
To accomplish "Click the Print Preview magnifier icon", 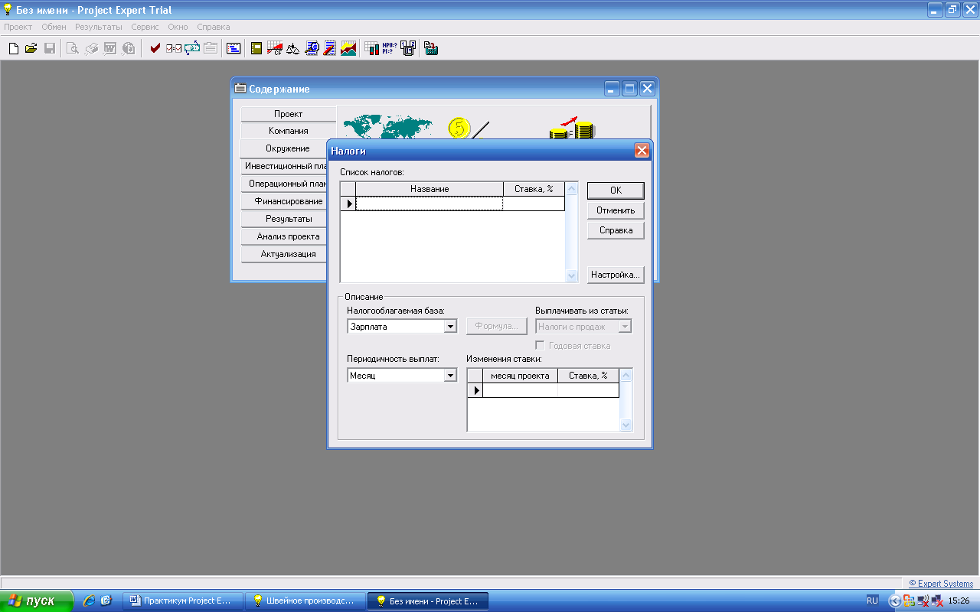I will click(x=73, y=48).
